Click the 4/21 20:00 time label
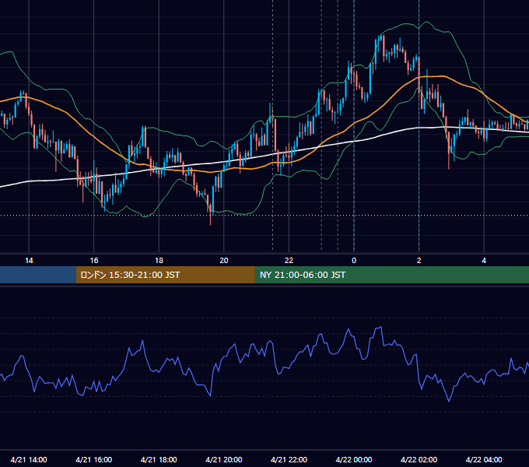Screen dimensions: 529x467 pyautogui.click(x=224, y=459)
